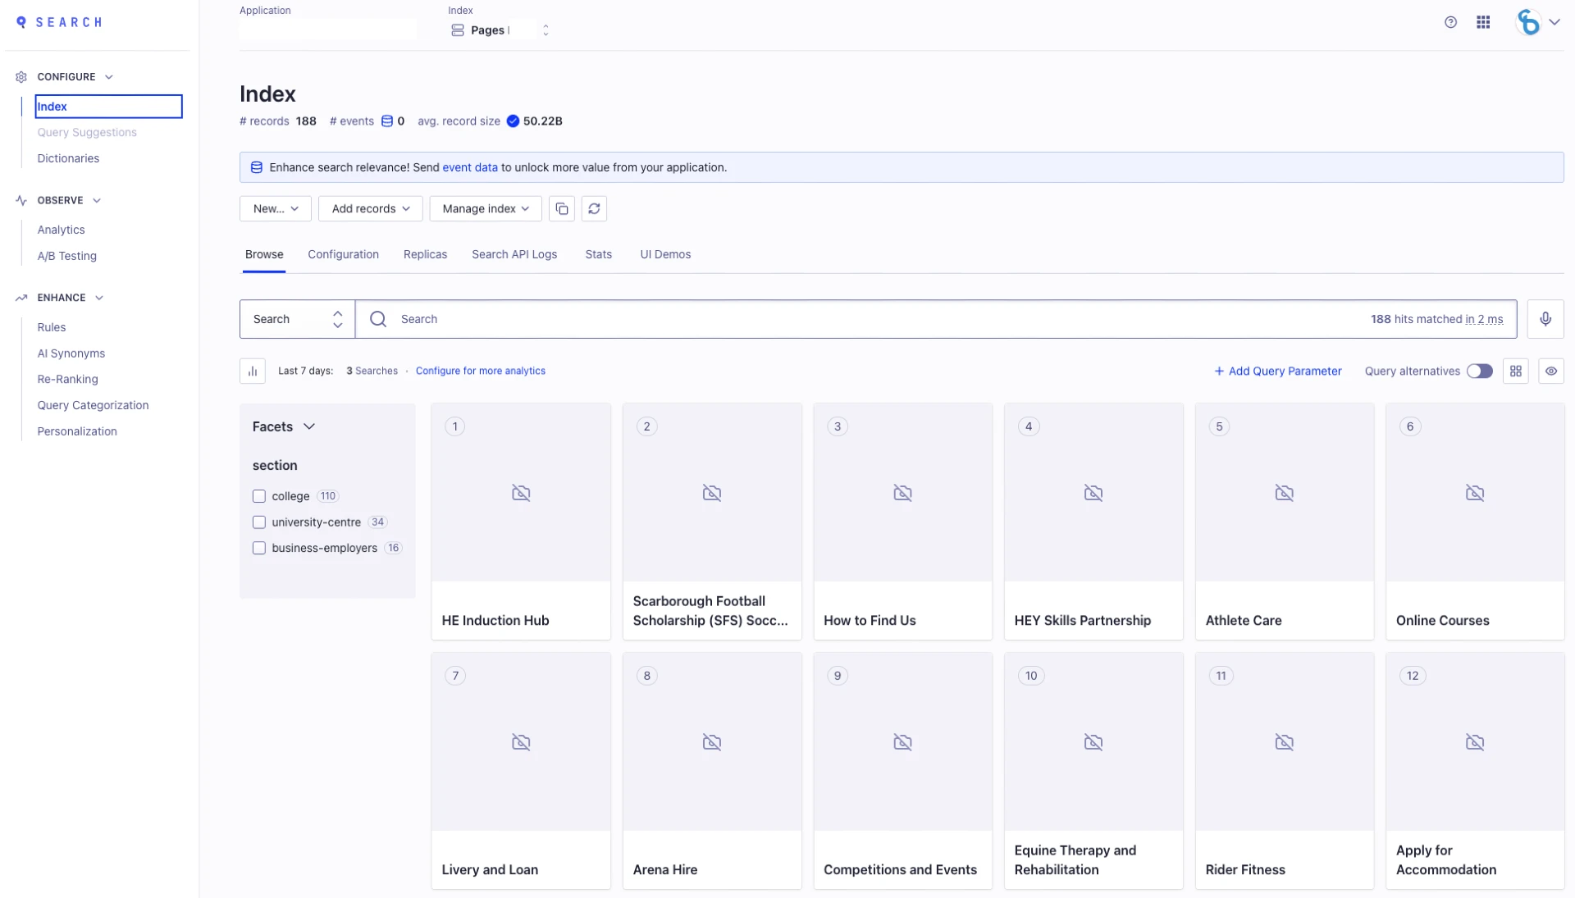Expand the Add records dropdown
Viewport: 1575px width, 898px height.
(370, 209)
